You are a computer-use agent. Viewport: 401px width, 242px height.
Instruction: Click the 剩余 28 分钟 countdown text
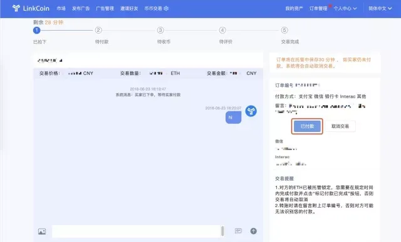click(48, 23)
